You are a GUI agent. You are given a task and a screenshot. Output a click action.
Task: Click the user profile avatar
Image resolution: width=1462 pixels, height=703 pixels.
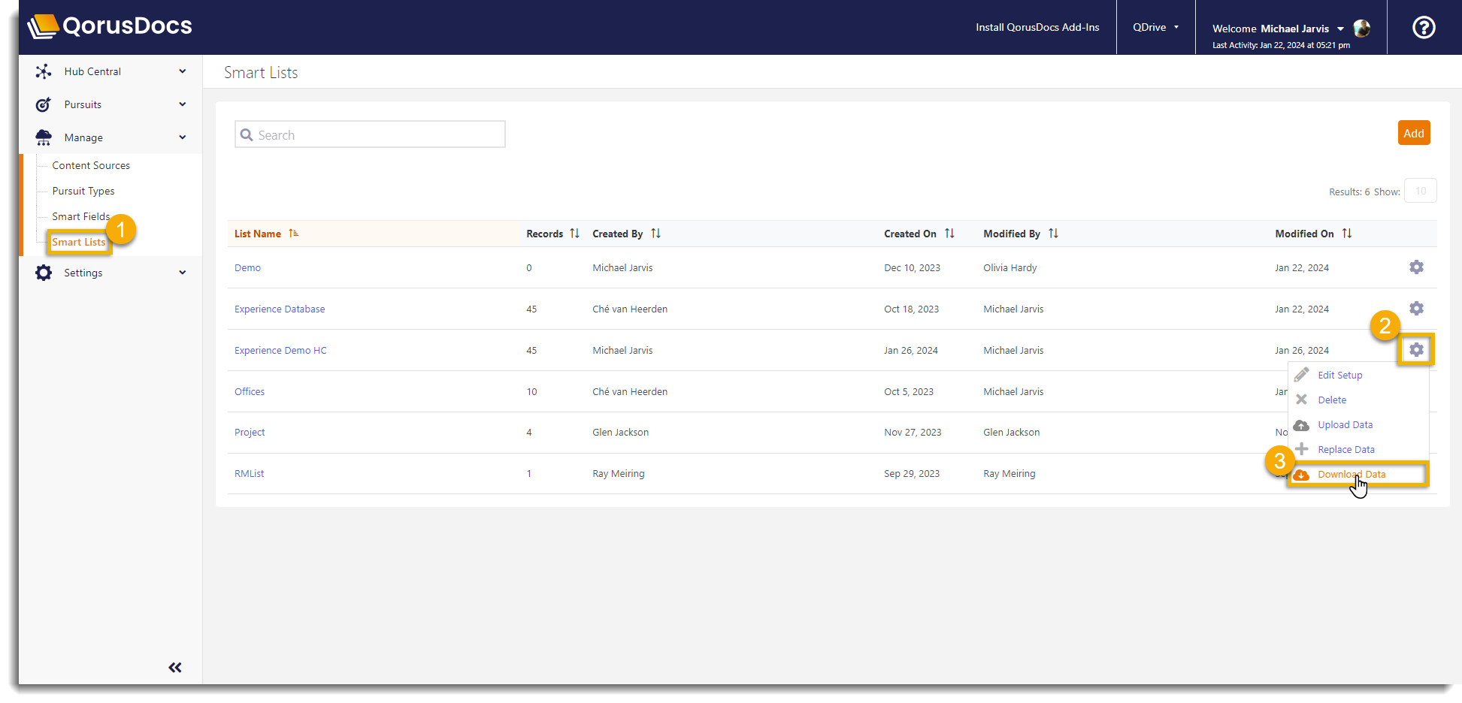click(1361, 29)
